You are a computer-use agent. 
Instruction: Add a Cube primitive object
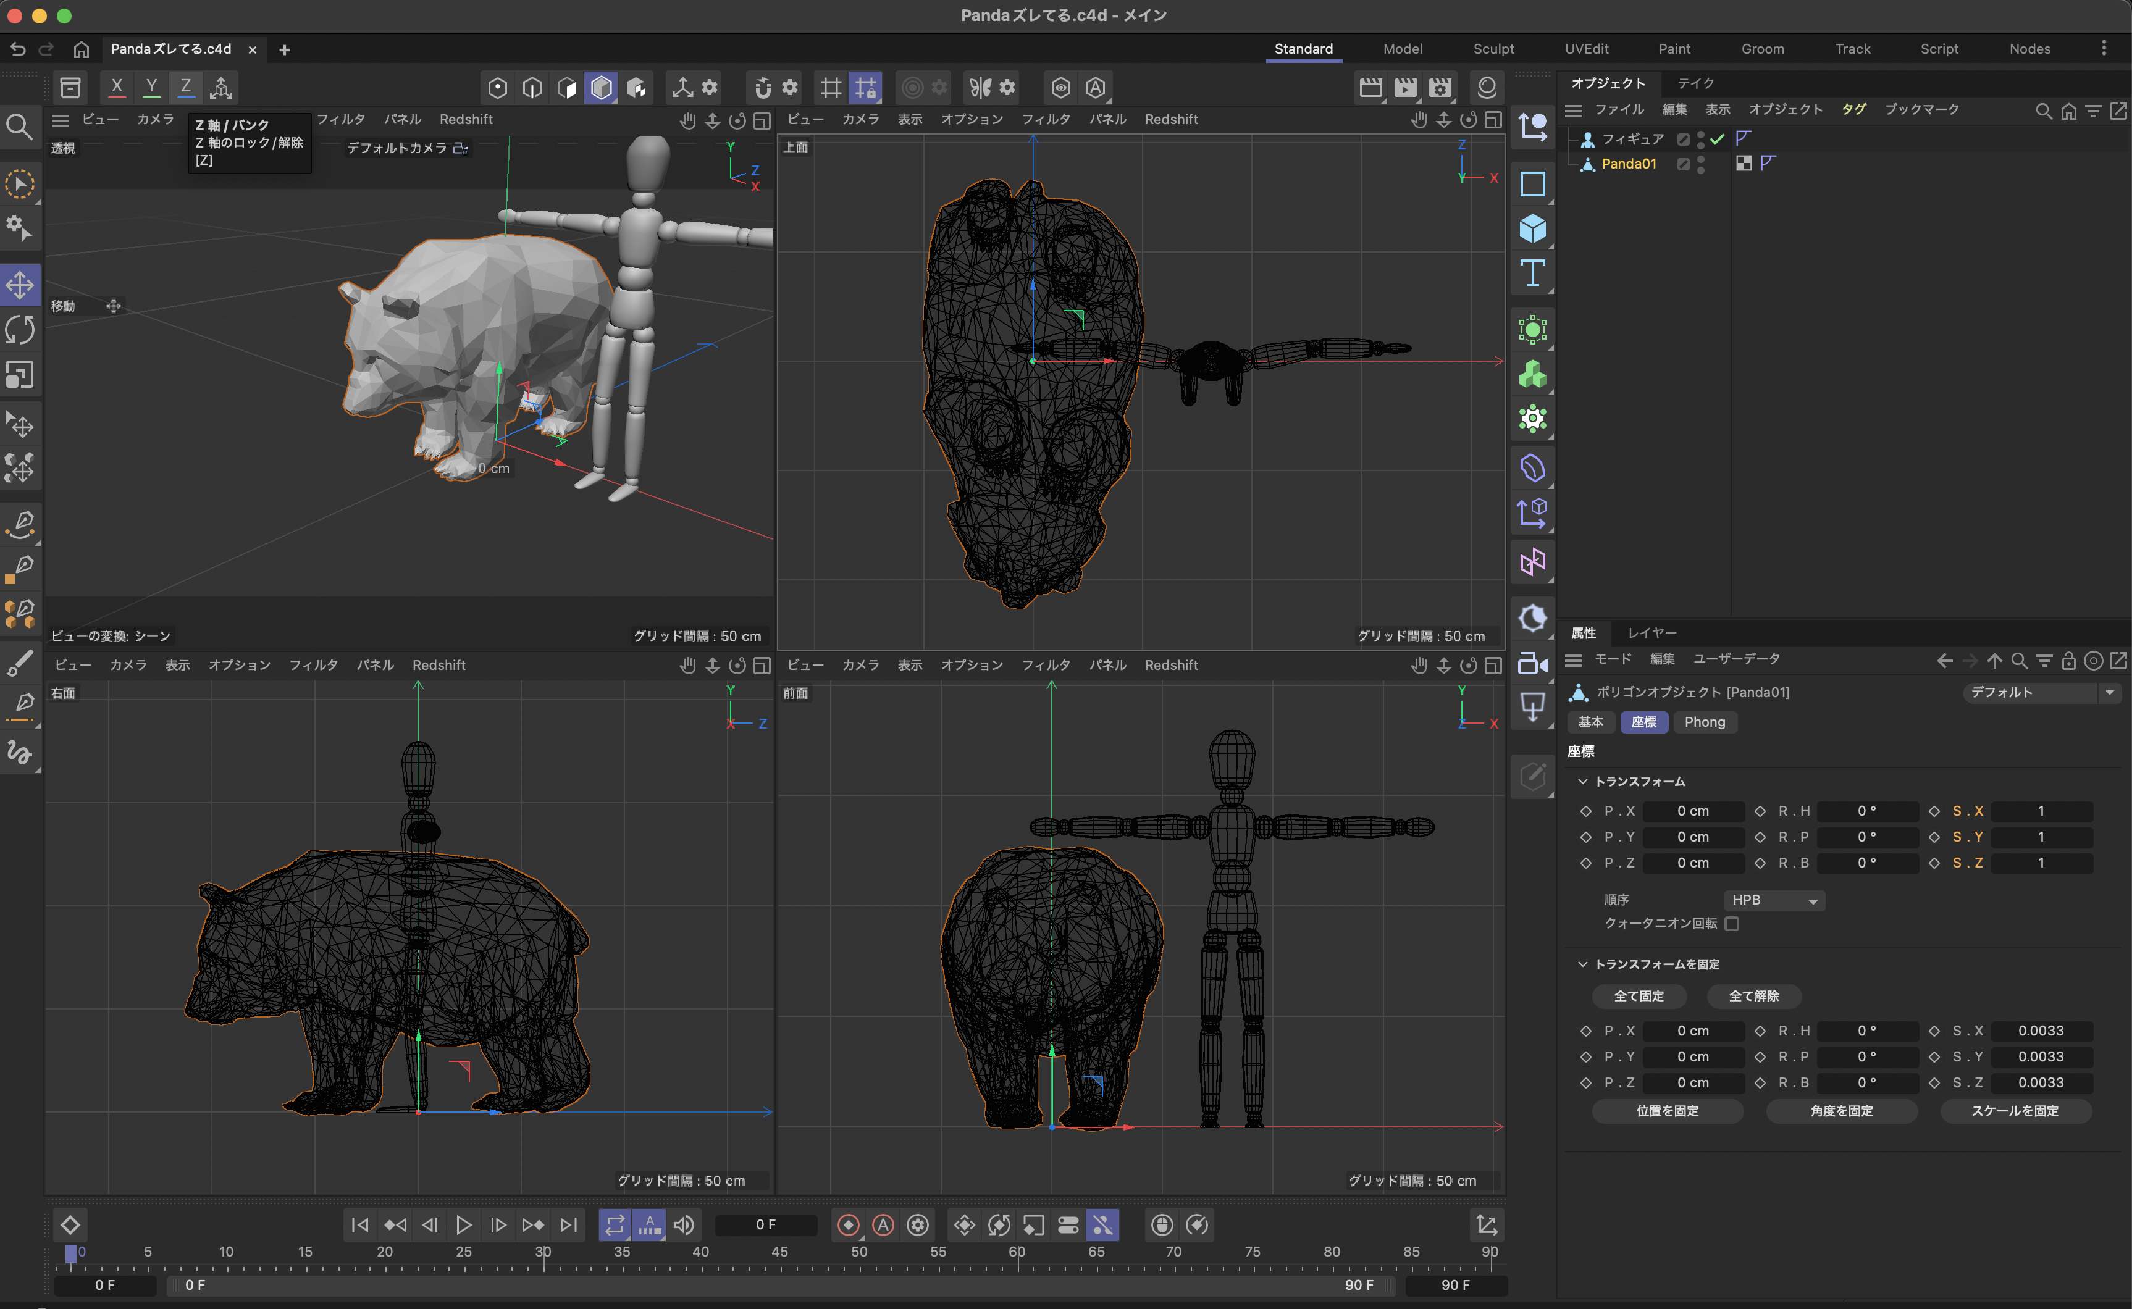(1532, 228)
